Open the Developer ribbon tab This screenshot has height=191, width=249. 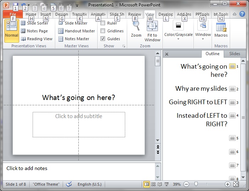pos(166,14)
